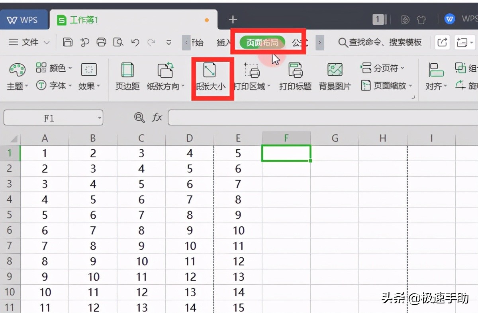Screen dimensions: 478x313
Task: Click cell E6 containing 10
Action: pos(238,231)
